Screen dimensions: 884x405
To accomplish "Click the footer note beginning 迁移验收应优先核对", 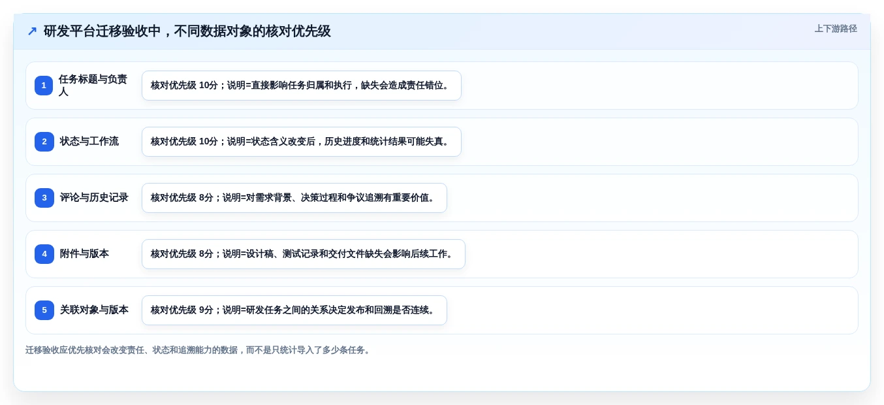I will [199, 350].
